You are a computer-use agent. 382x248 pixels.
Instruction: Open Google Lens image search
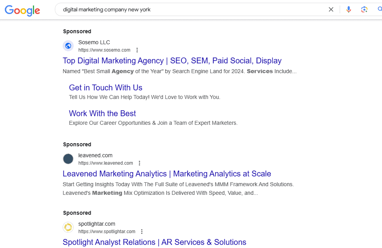[x=364, y=9]
